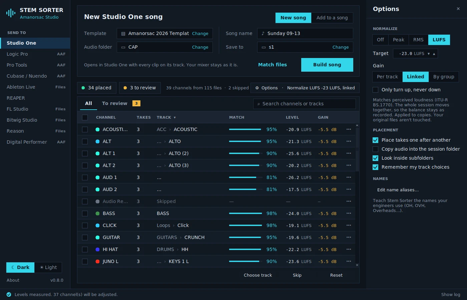The width and height of the screenshot is (467, 300).
Task: Open the more menu for JUNO L row
Action: coord(349,261)
